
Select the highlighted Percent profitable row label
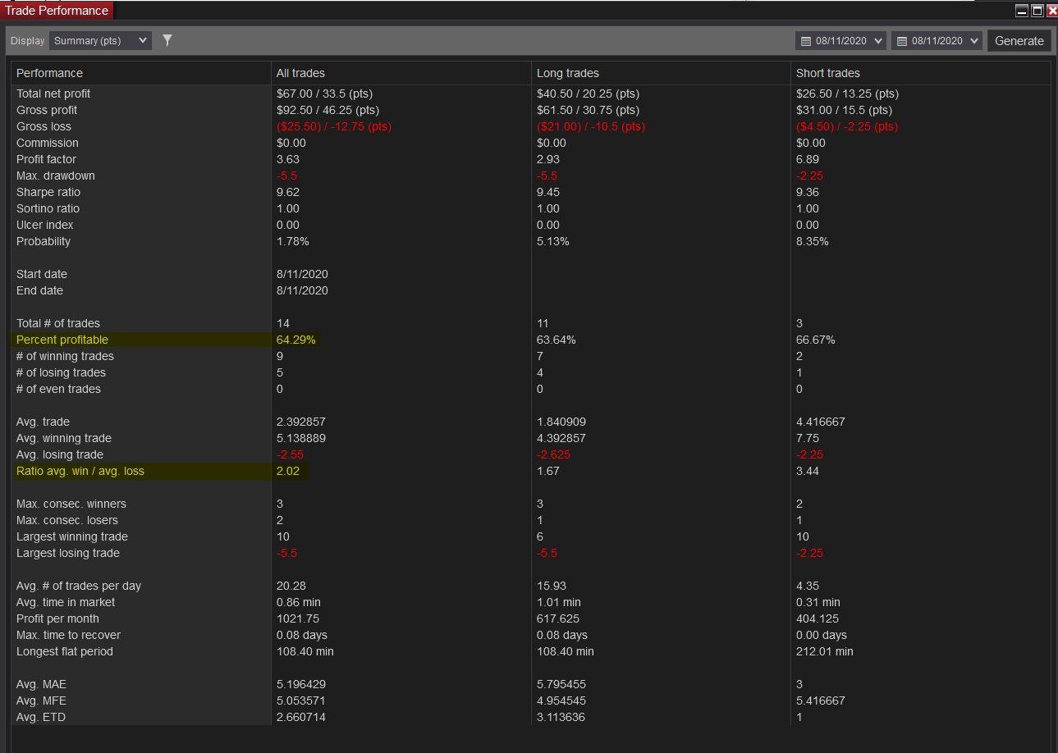tap(62, 340)
